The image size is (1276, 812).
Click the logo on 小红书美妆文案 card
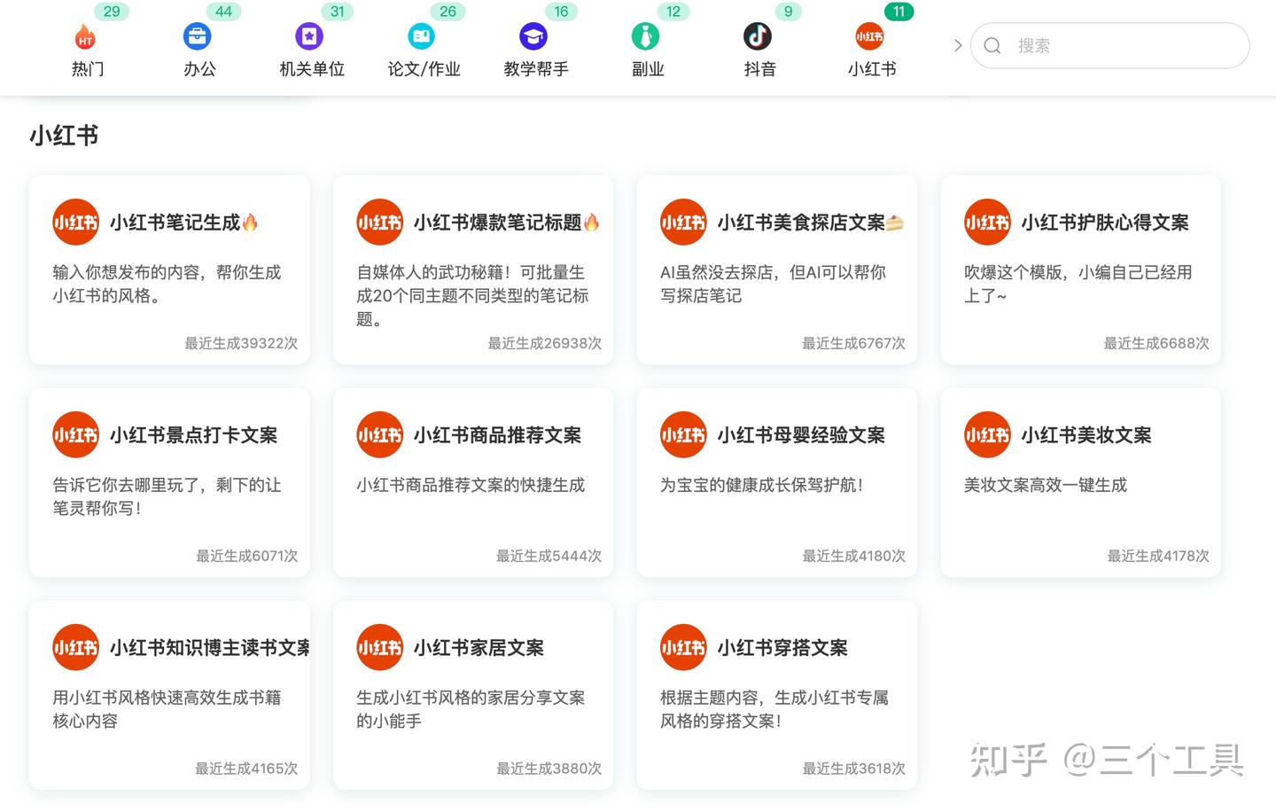pos(987,434)
